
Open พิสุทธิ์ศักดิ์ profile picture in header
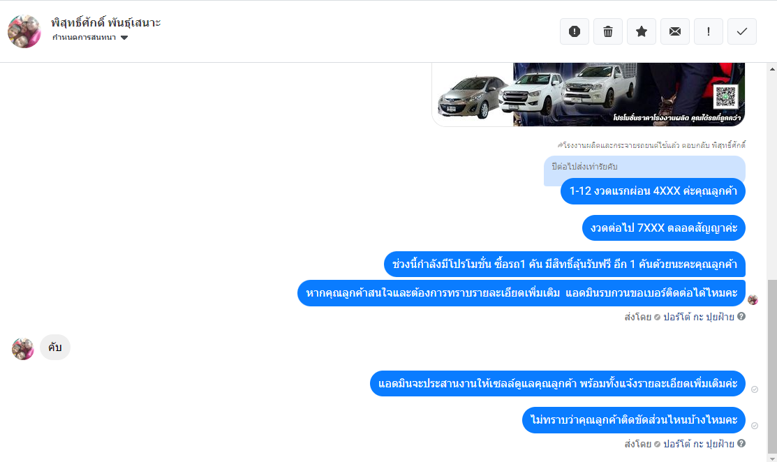(x=24, y=31)
